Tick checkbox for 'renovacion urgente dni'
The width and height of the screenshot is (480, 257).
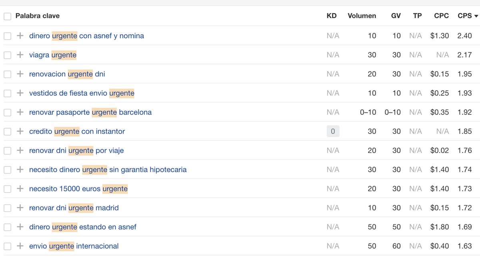pos(7,74)
